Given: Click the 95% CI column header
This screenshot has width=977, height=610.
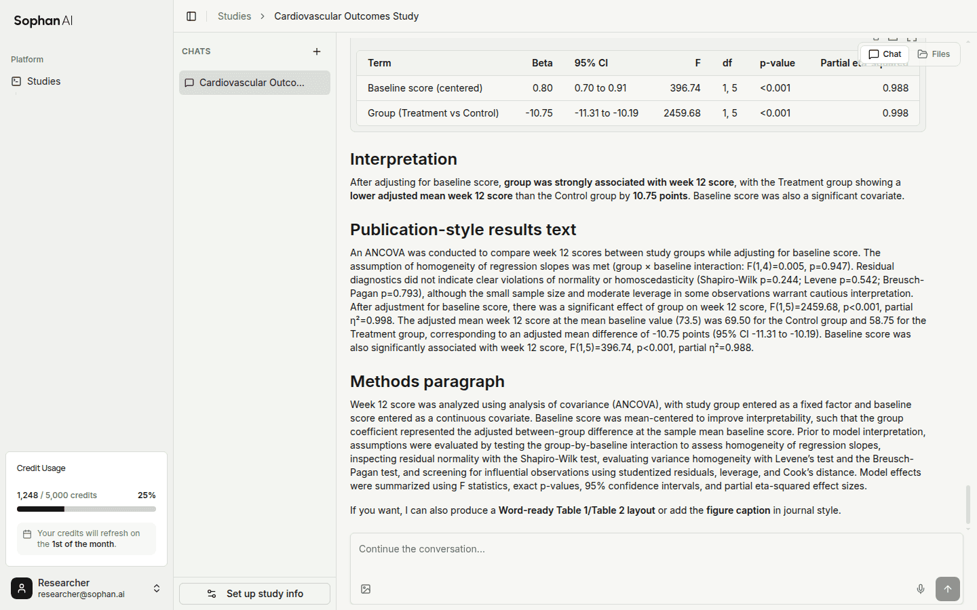Looking at the screenshot, I should coord(591,63).
